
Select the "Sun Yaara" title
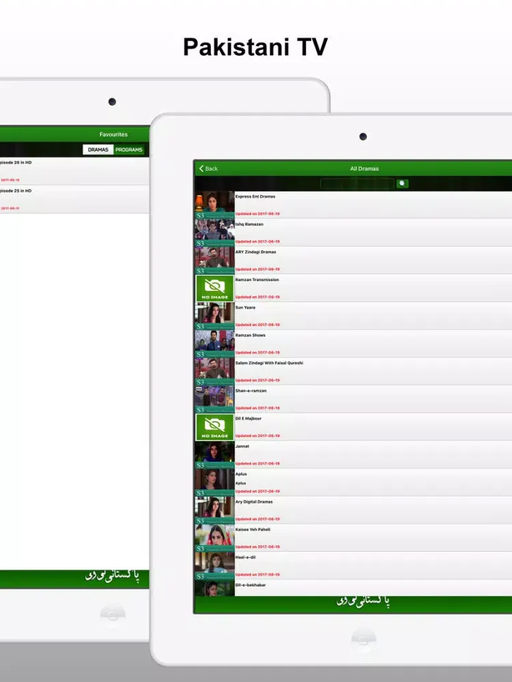245,308
